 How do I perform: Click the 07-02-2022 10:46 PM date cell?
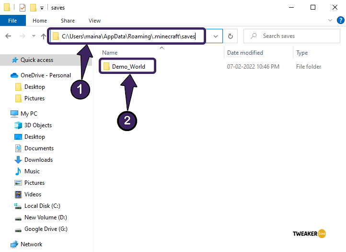[x=253, y=67]
